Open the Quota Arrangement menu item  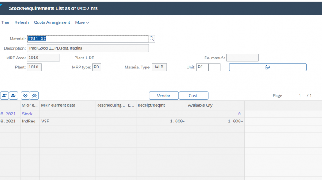52,22
